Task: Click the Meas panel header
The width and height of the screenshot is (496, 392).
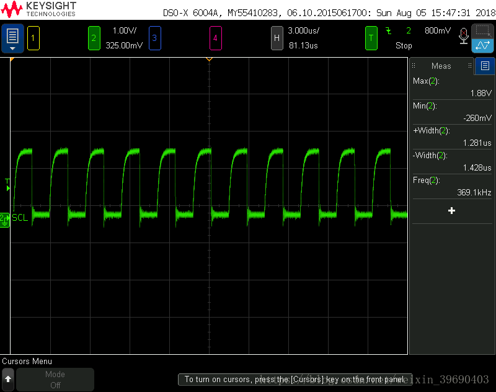Action: click(x=441, y=66)
